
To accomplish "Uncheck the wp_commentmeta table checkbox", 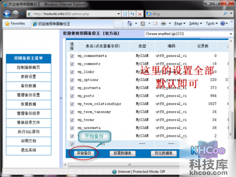I will [72, 56].
